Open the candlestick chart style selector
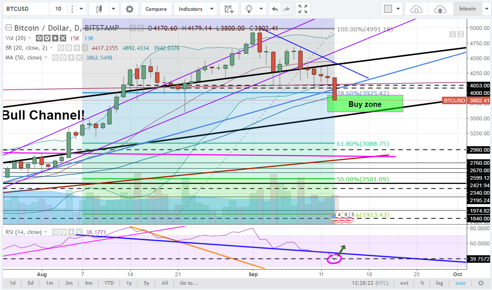The image size is (492, 290). (99, 9)
